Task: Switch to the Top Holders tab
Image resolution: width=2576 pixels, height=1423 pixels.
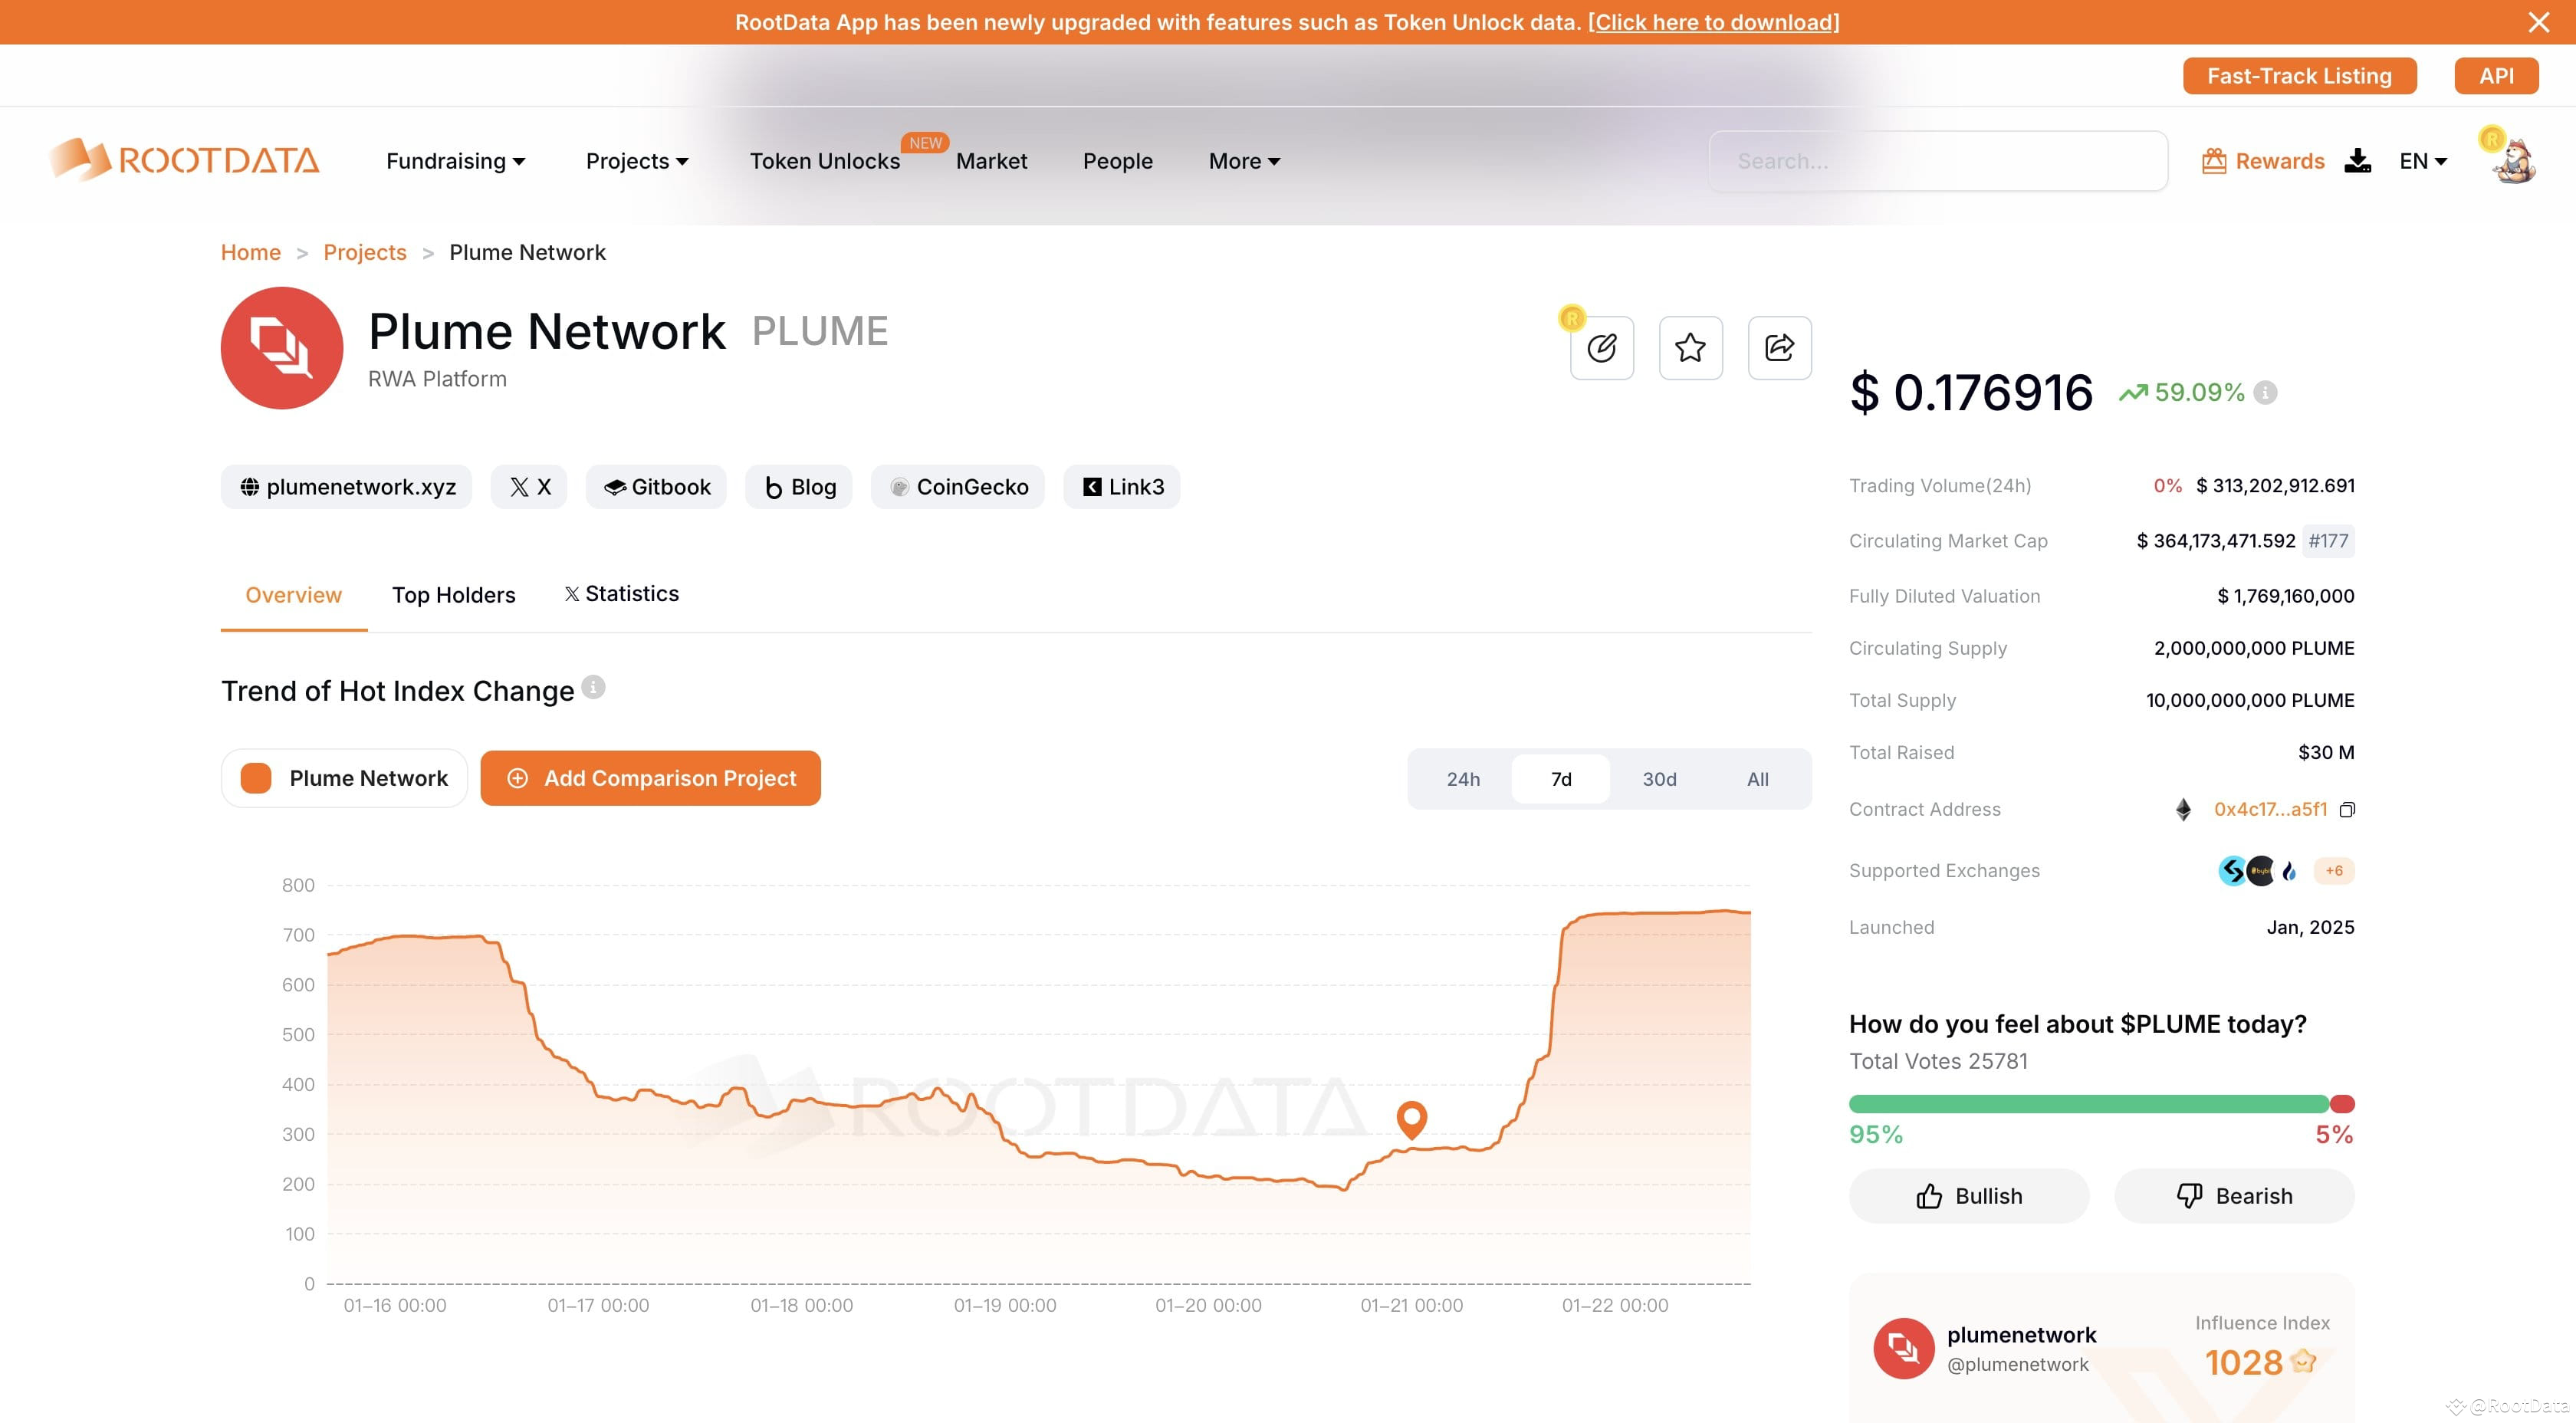Action: [x=453, y=595]
